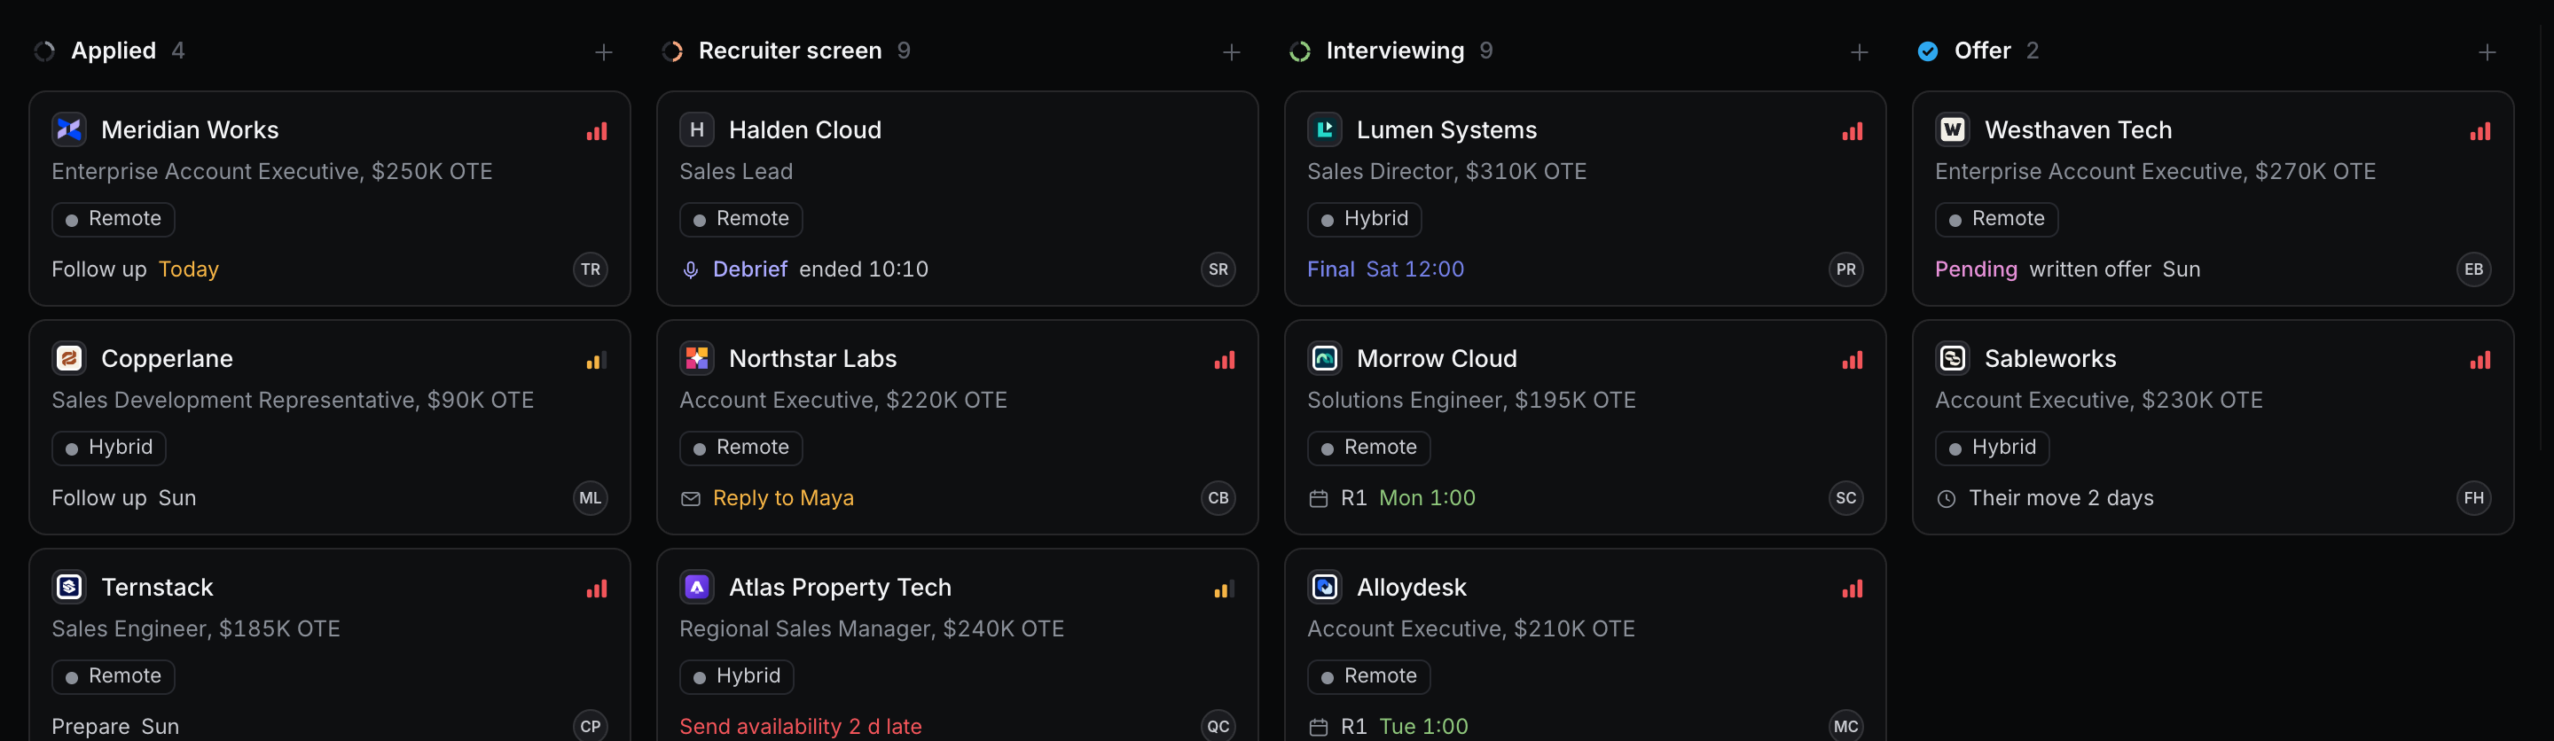The width and height of the screenshot is (2554, 741).
Task: Click the microphone icon beside Debrief
Action: pos(691,270)
